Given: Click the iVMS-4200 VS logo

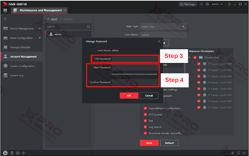Looking at the screenshot, I should (5, 4).
